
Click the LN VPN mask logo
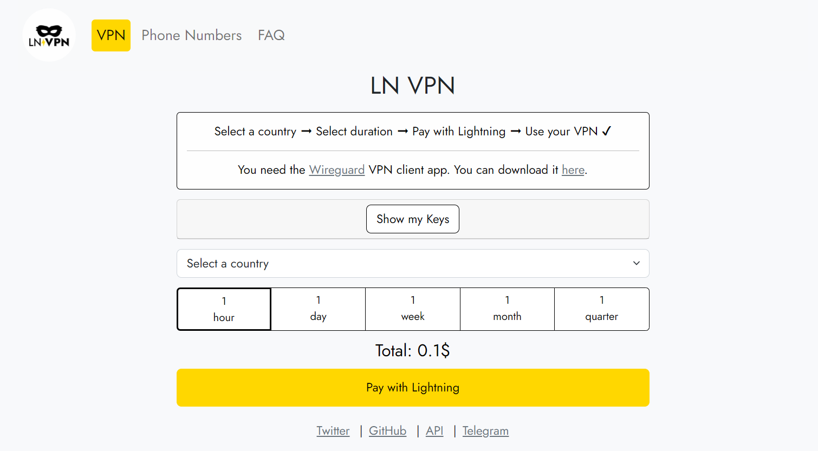tap(49, 35)
